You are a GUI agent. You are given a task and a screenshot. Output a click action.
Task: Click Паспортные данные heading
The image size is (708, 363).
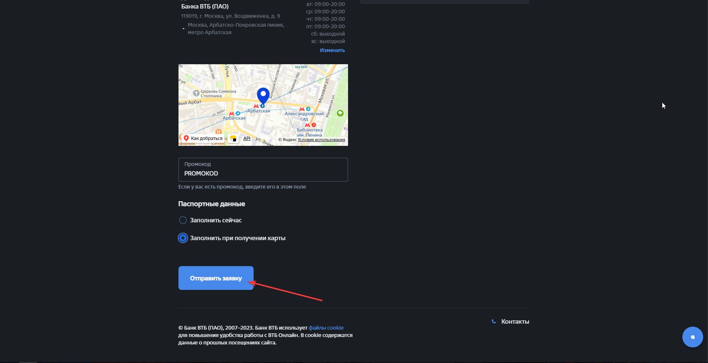click(x=212, y=204)
